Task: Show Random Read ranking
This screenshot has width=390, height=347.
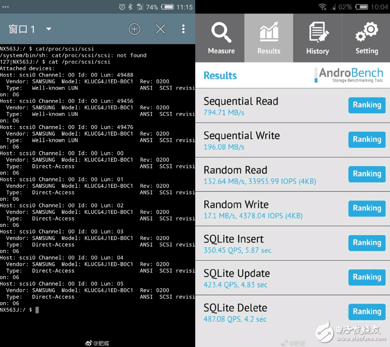Action: 367,173
